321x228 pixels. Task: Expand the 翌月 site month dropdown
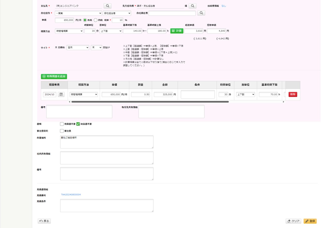(77, 47)
